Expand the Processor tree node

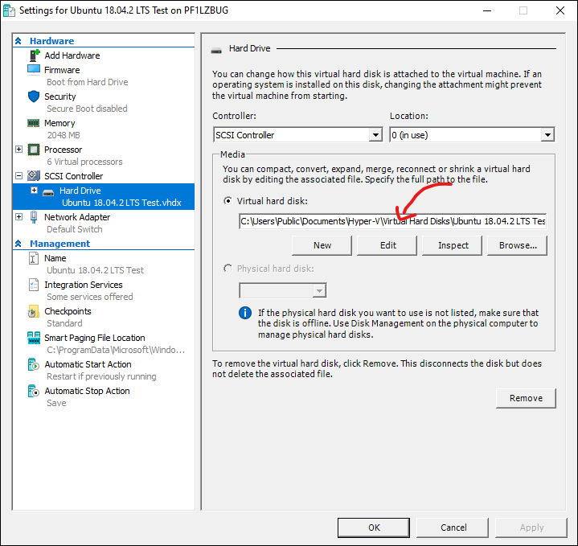pyautogui.click(x=18, y=150)
